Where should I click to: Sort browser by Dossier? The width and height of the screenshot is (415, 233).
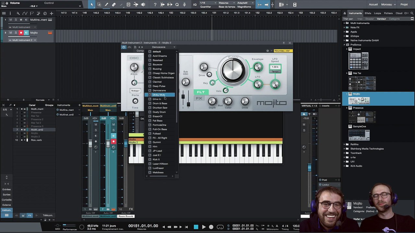coord(370,19)
